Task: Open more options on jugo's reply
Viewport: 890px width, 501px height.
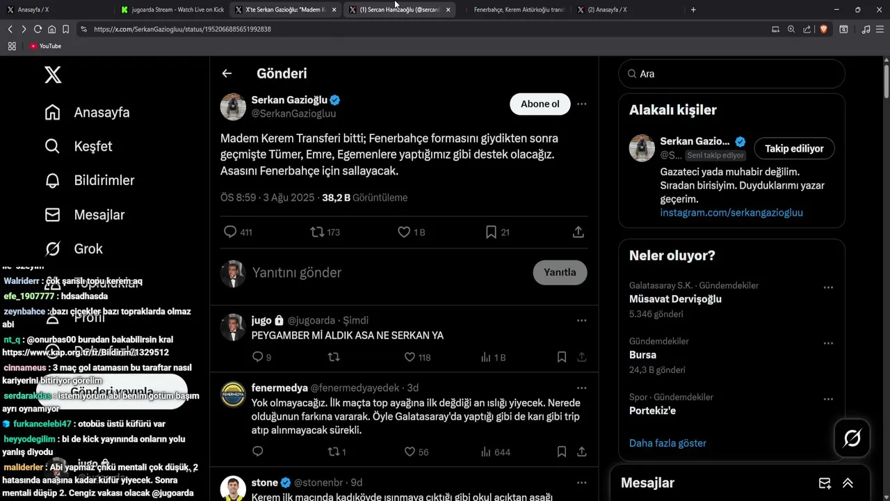Action: pyautogui.click(x=581, y=320)
